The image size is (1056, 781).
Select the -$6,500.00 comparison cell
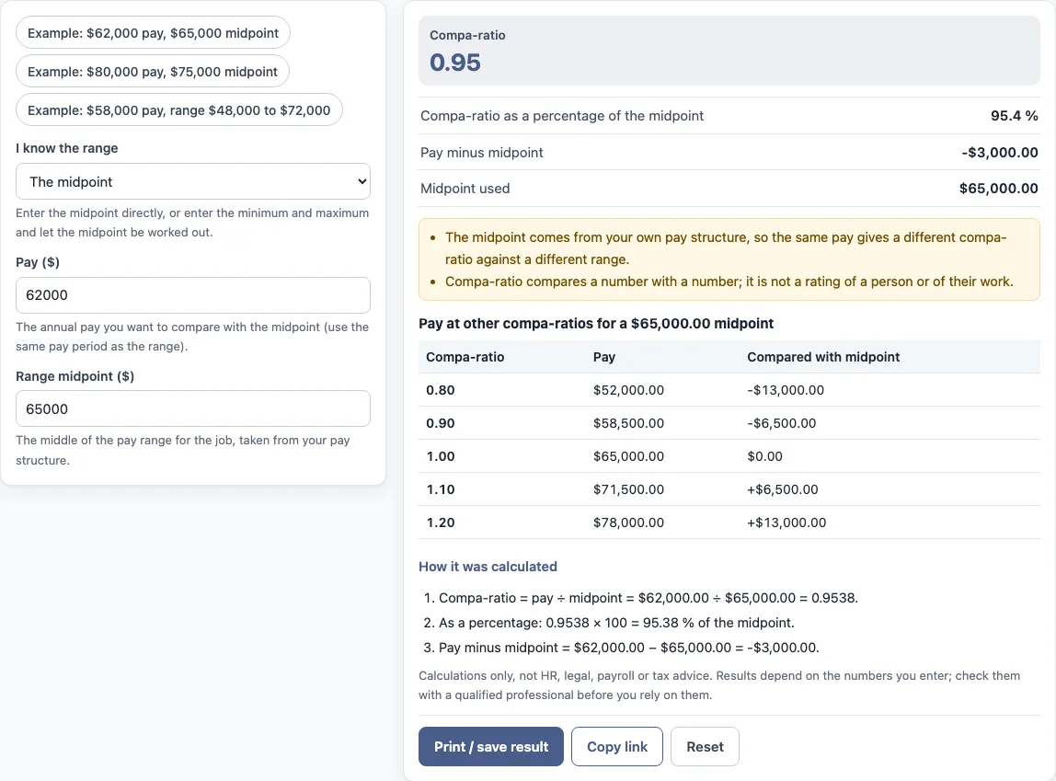(x=781, y=423)
